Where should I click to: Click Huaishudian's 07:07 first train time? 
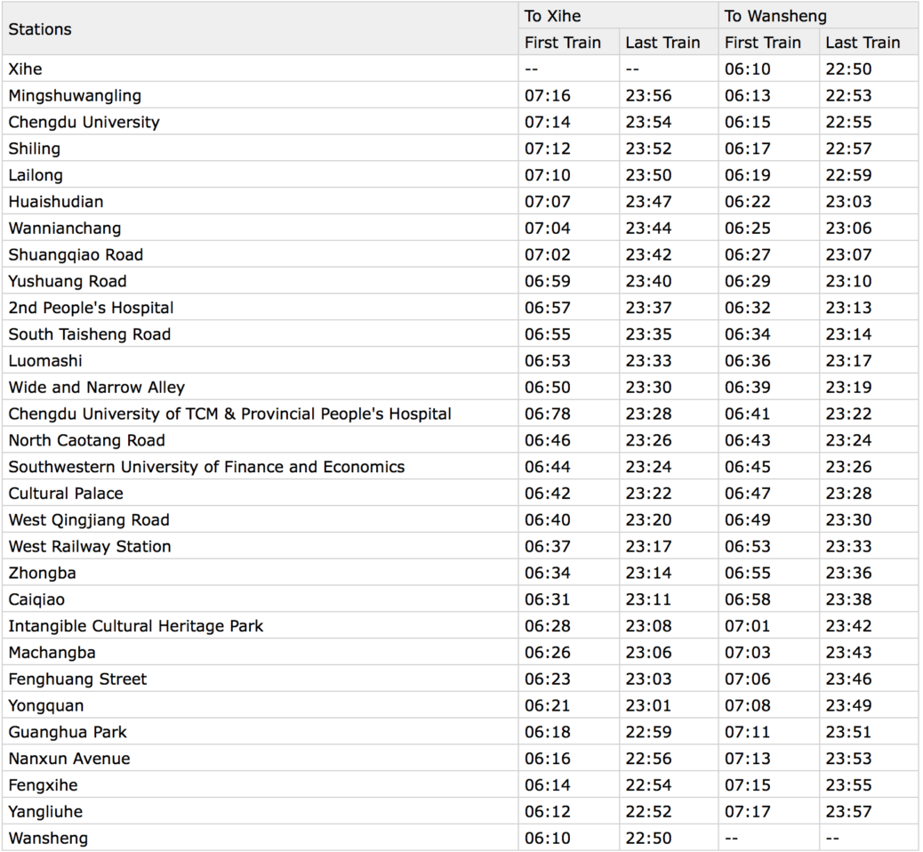(548, 201)
